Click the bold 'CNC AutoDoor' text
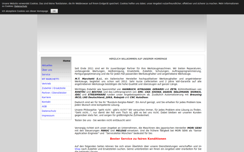 coord(139,97)
